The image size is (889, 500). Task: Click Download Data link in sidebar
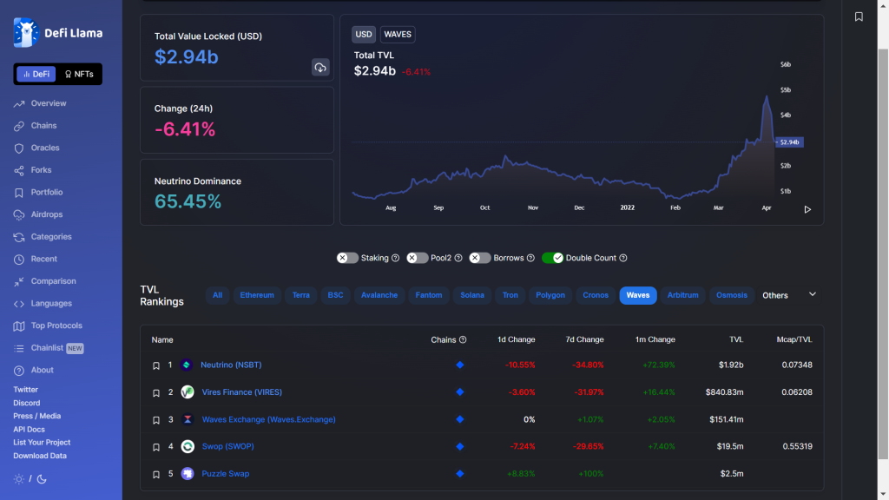coord(40,456)
